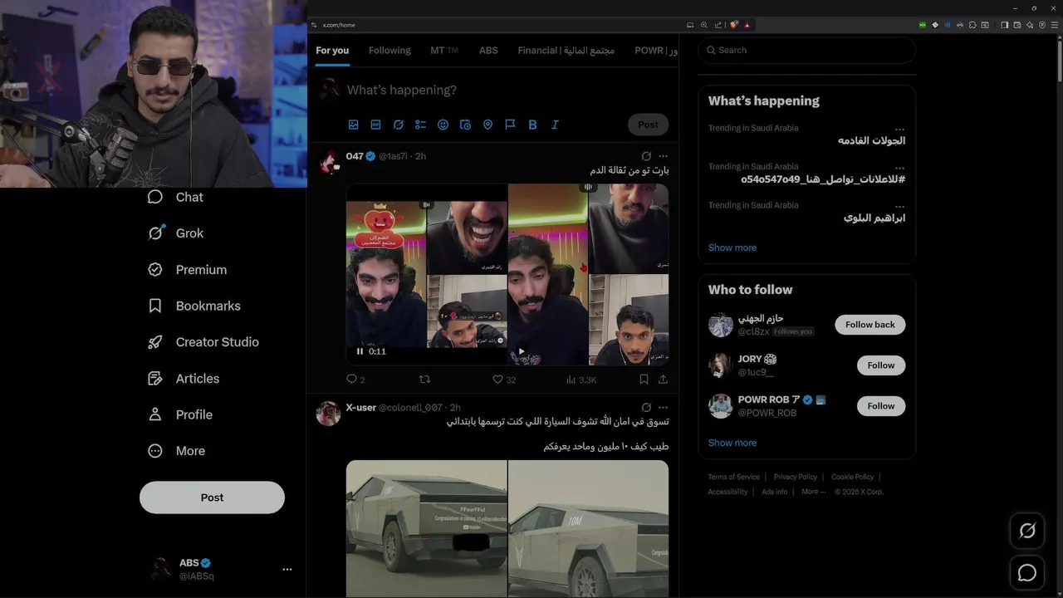The height and width of the screenshot is (598, 1063).
Task: Open Grok explain on 047's post
Action: (x=646, y=156)
